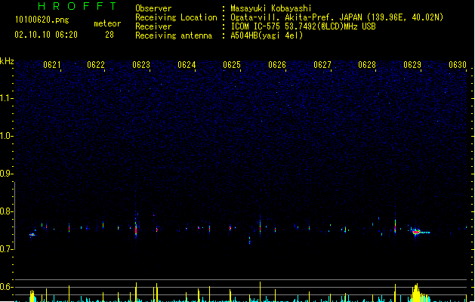Click the kHz axis unit label
The height and width of the screenshot is (302, 475).
[x=7, y=61]
